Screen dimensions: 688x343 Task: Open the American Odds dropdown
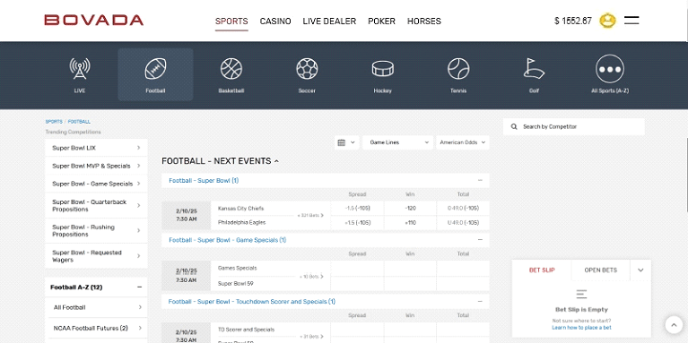[x=463, y=142]
